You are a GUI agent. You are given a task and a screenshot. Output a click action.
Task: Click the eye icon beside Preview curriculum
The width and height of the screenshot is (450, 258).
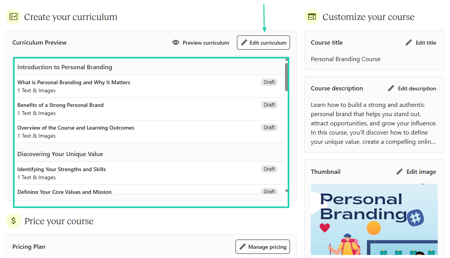click(x=176, y=42)
